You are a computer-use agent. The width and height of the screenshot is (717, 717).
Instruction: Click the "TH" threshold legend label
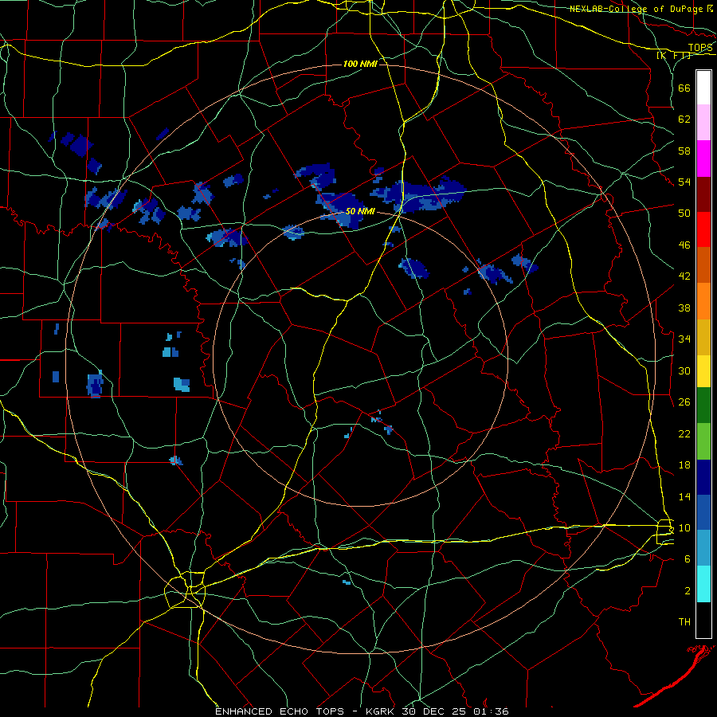(684, 622)
